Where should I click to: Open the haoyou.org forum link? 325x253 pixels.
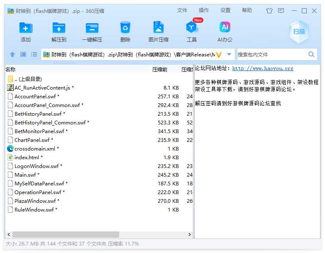coord(263,68)
